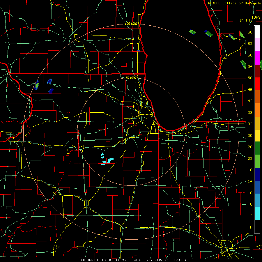Click the 22 scale value
262x262 pixels.
250,158
